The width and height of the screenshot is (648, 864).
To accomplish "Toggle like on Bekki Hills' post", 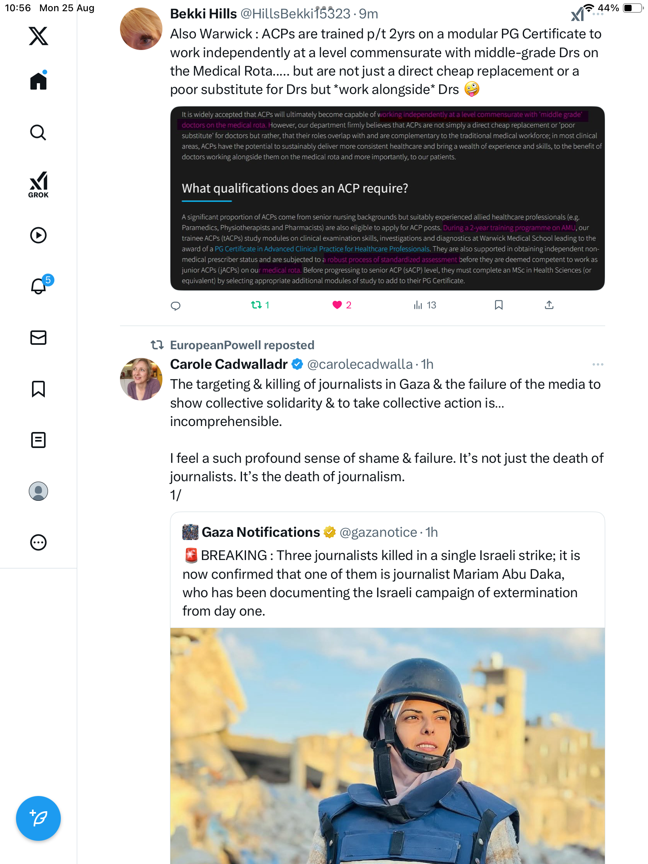I will pos(337,305).
